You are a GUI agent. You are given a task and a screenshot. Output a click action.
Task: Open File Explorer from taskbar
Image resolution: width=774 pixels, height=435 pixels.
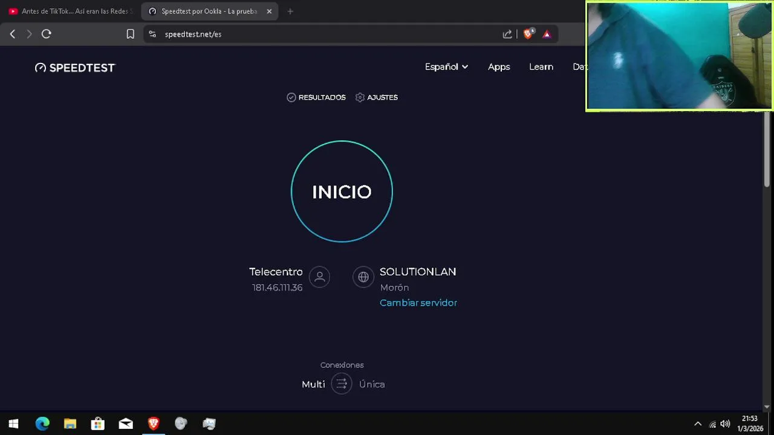pyautogui.click(x=70, y=424)
